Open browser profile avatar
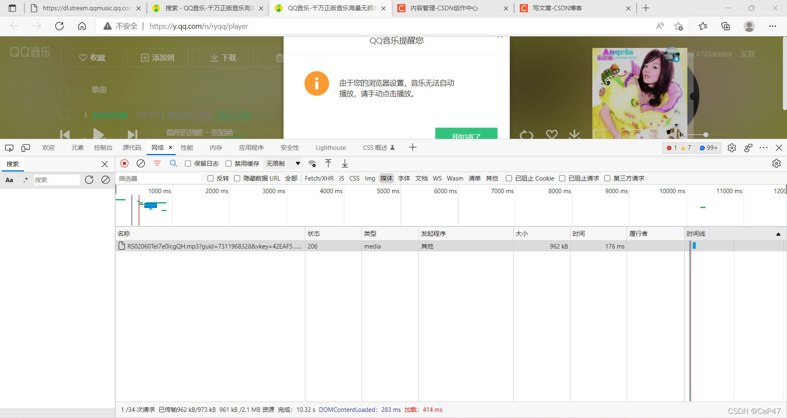The width and height of the screenshot is (787, 418). click(749, 26)
